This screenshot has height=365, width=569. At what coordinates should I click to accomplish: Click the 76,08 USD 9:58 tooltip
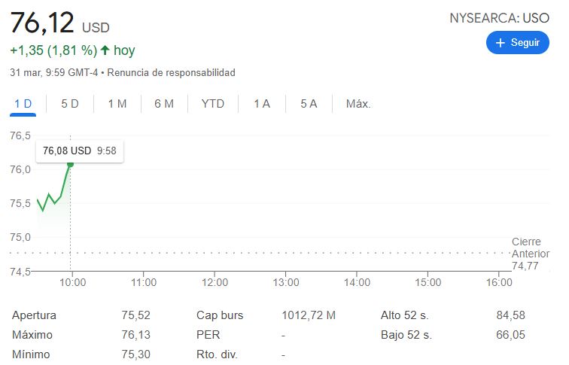coord(80,151)
